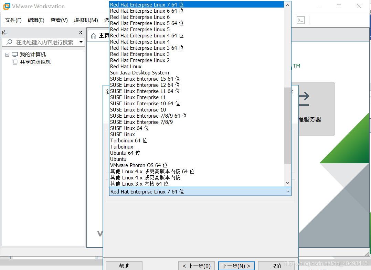The width and height of the screenshot is (371, 270).
Task: Choose Red Hat Enterprise Linux 6 64 位
Action: click(x=197, y=11)
